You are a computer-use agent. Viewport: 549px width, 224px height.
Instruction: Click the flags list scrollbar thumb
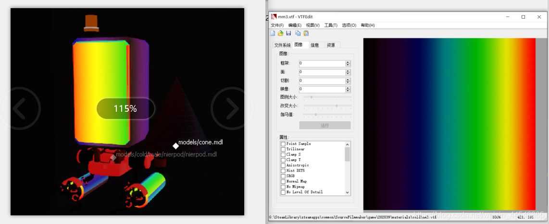[x=347, y=154]
